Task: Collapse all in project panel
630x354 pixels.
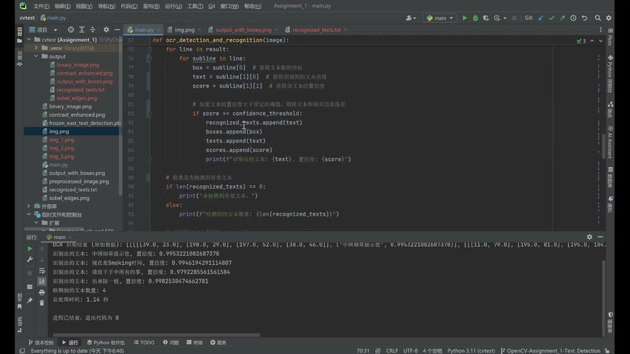Action: tap(93, 29)
